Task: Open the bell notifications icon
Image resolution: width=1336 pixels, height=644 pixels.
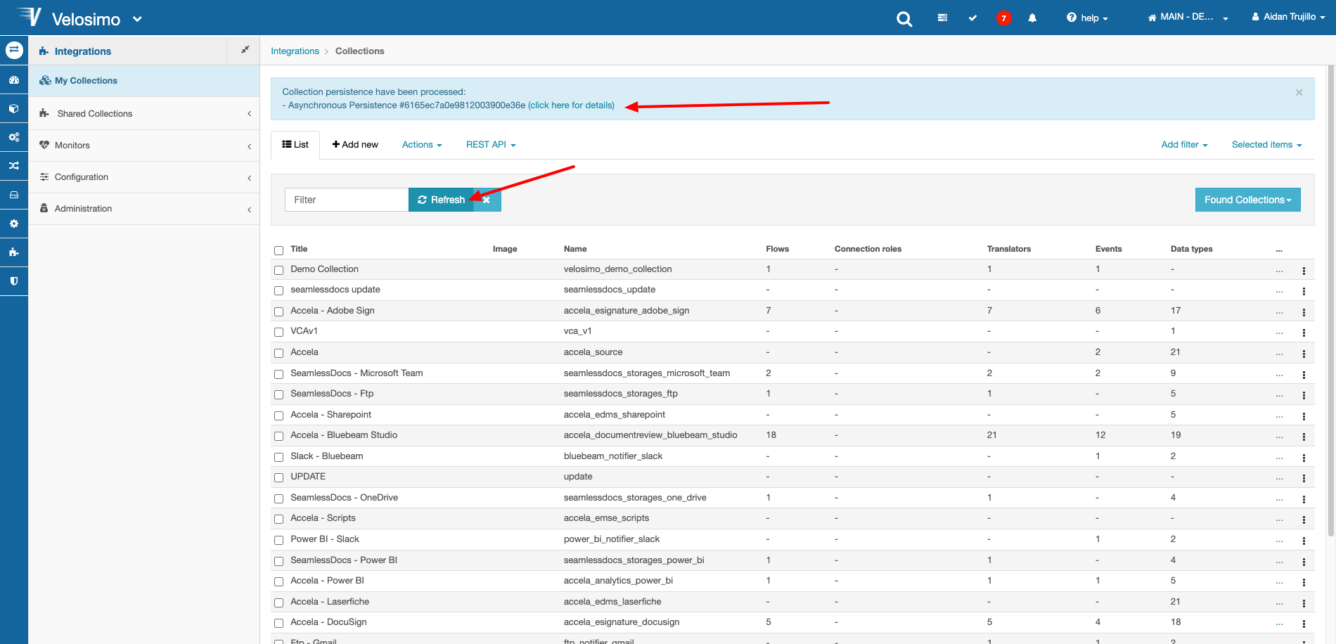Action: 1032,18
